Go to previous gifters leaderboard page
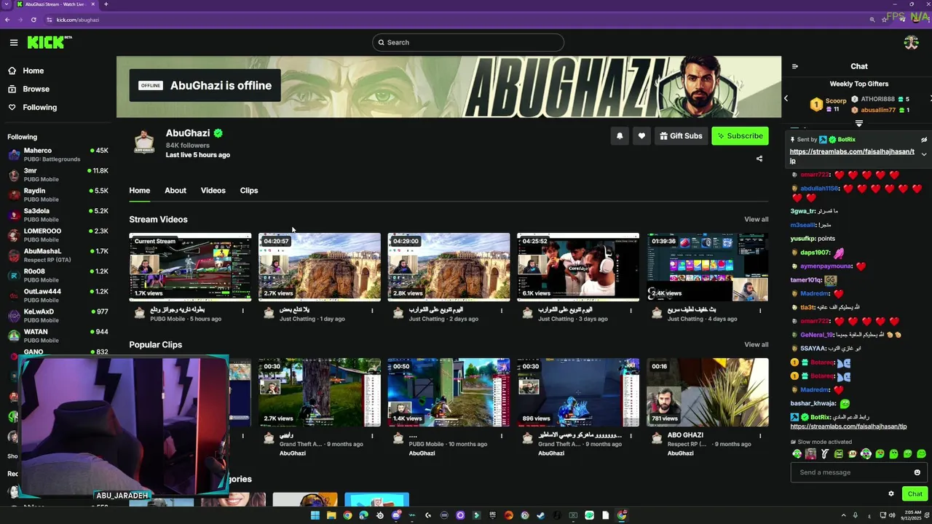This screenshot has height=524, width=932. [786, 98]
